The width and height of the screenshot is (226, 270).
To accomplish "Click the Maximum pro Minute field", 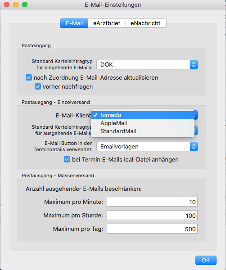I will 152,202.
